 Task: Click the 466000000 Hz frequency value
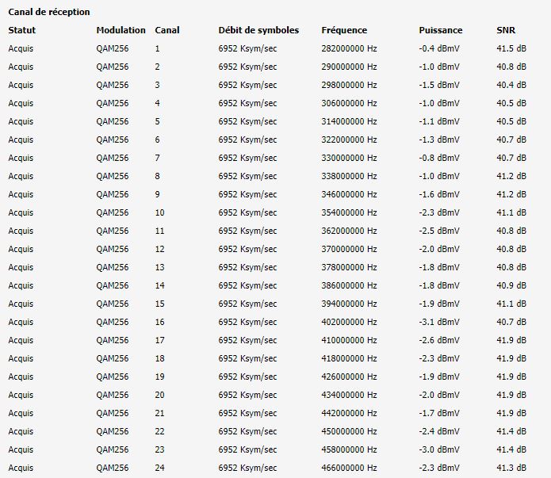tap(349, 468)
